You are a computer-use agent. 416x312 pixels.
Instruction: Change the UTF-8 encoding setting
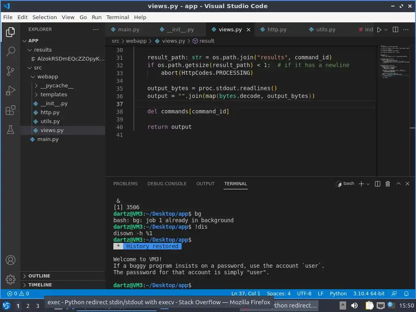click(304, 293)
